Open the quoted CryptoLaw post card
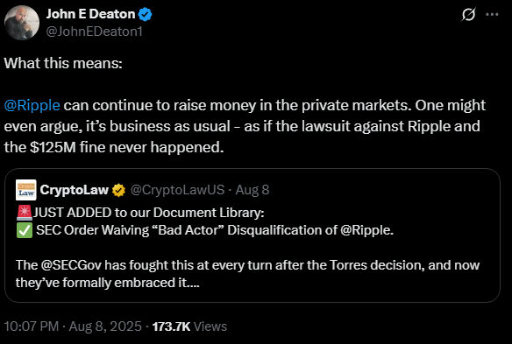512x344 pixels. [x=252, y=235]
